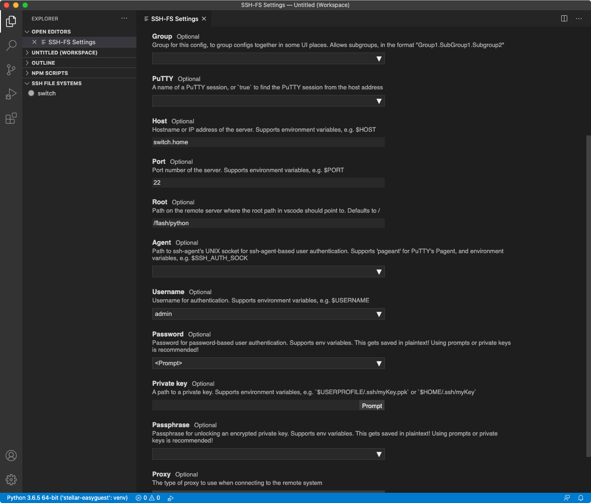Expand the Untitled (Workspace) section
This screenshot has height=503, width=591.
pos(64,53)
